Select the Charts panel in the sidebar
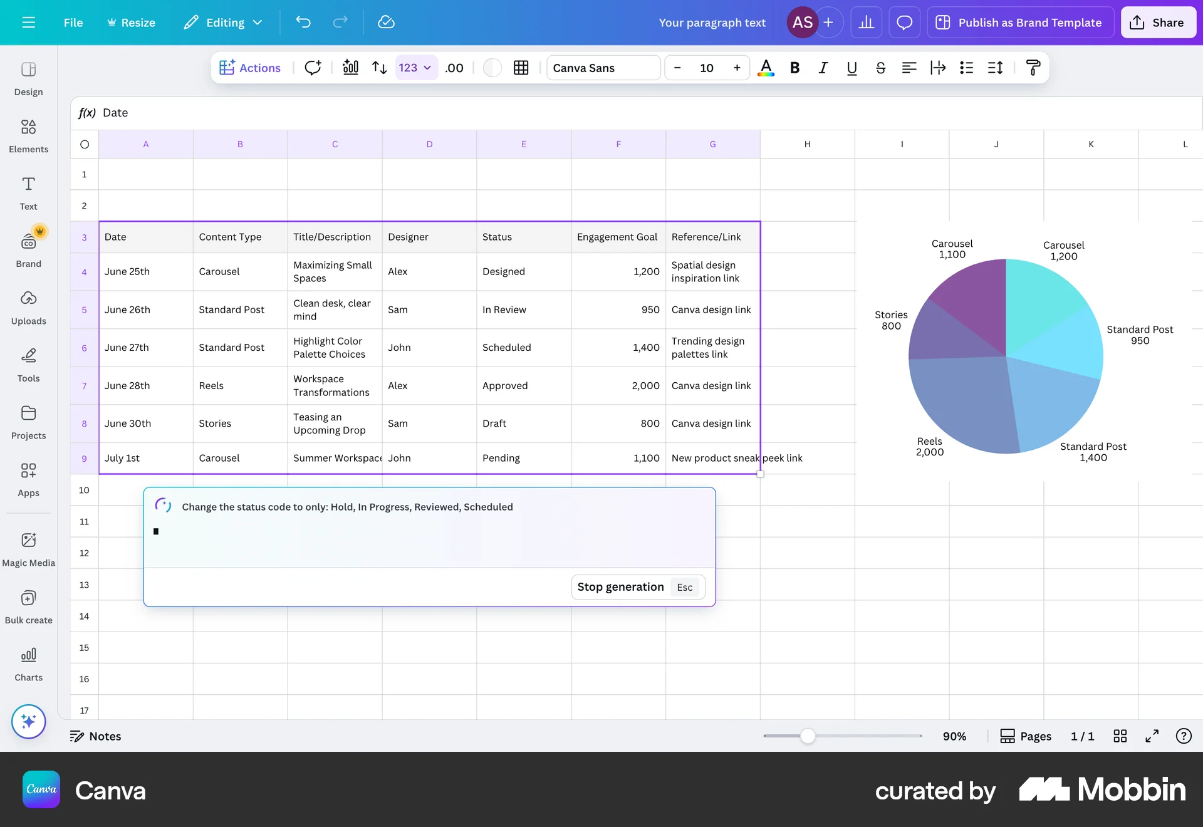The width and height of the screenshot is (1203, 827). (28, 663)
